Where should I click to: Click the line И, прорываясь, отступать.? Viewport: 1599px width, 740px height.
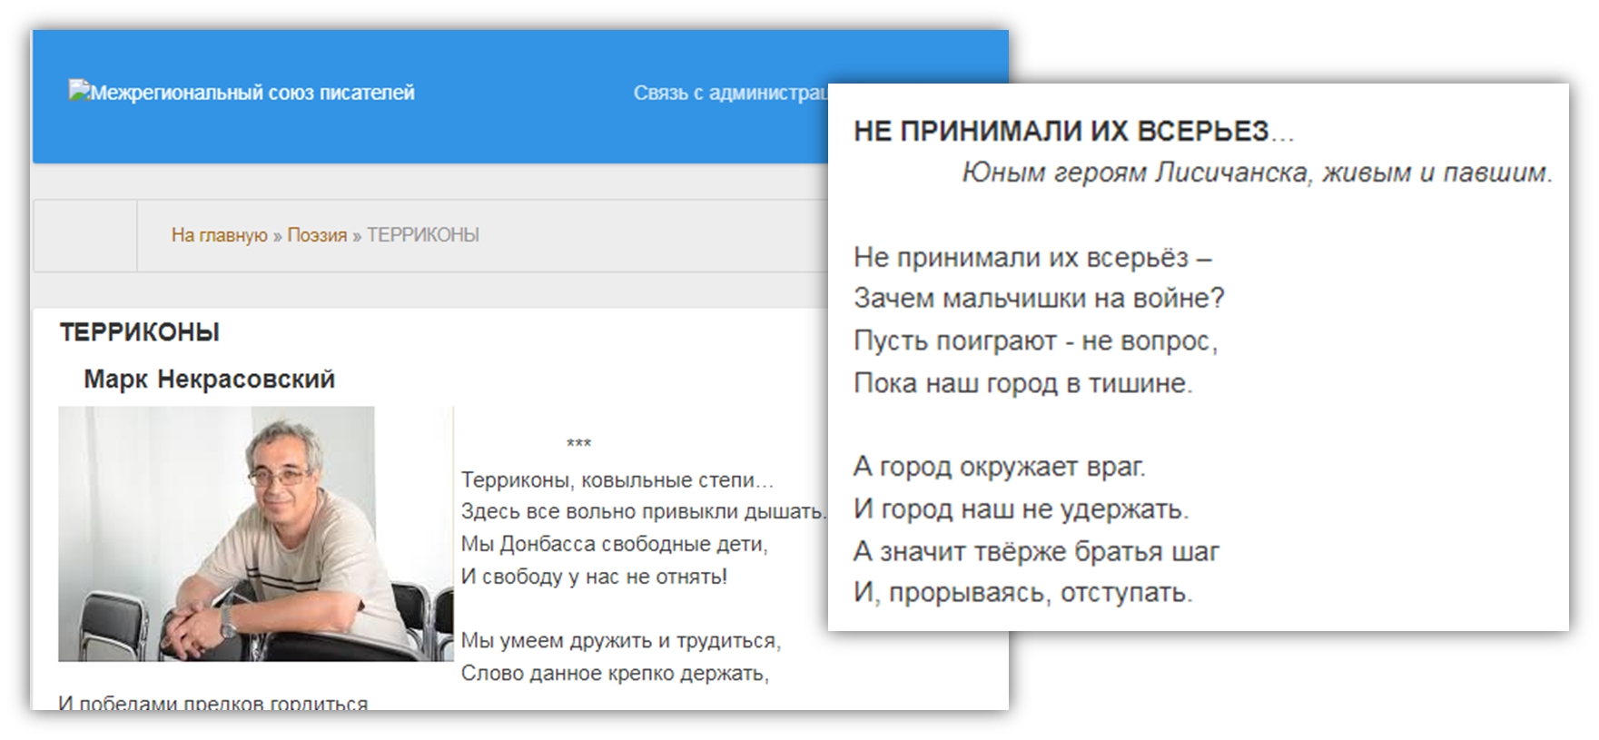click(1022, 593)
